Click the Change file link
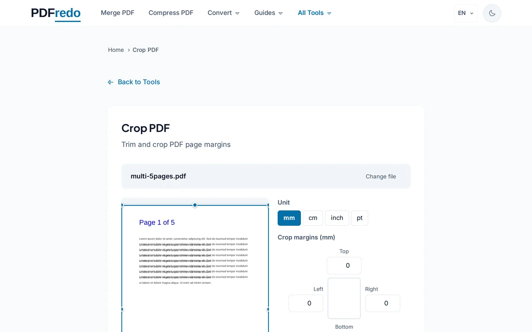The image size is (532, 332). click(x=381, y=176)
